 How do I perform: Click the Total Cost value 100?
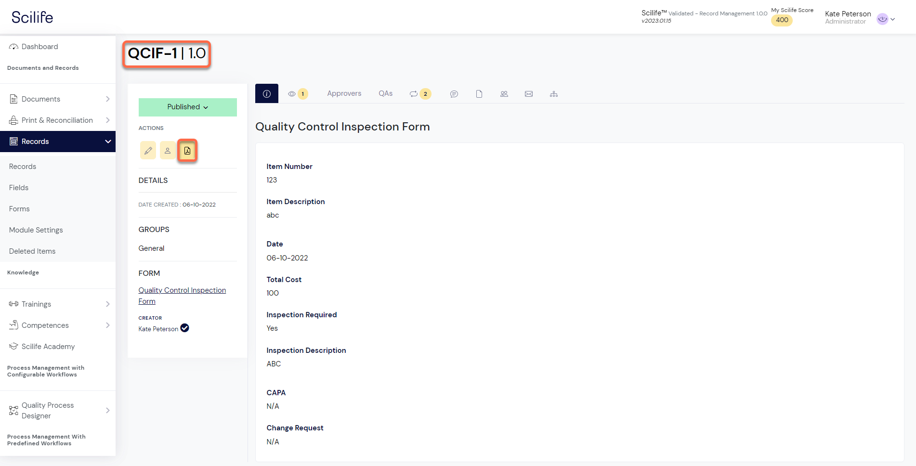coord(273,293)
